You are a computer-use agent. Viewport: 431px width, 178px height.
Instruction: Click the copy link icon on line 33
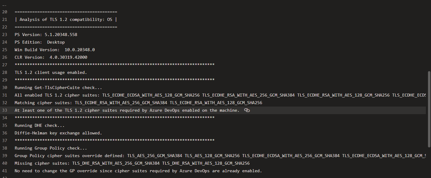[x=247, y=110]
